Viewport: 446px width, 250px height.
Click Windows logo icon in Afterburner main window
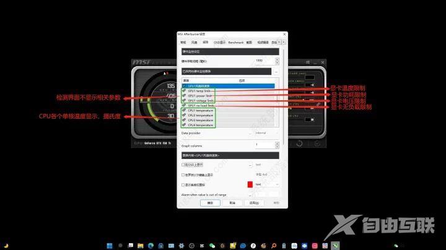[308, 62]
